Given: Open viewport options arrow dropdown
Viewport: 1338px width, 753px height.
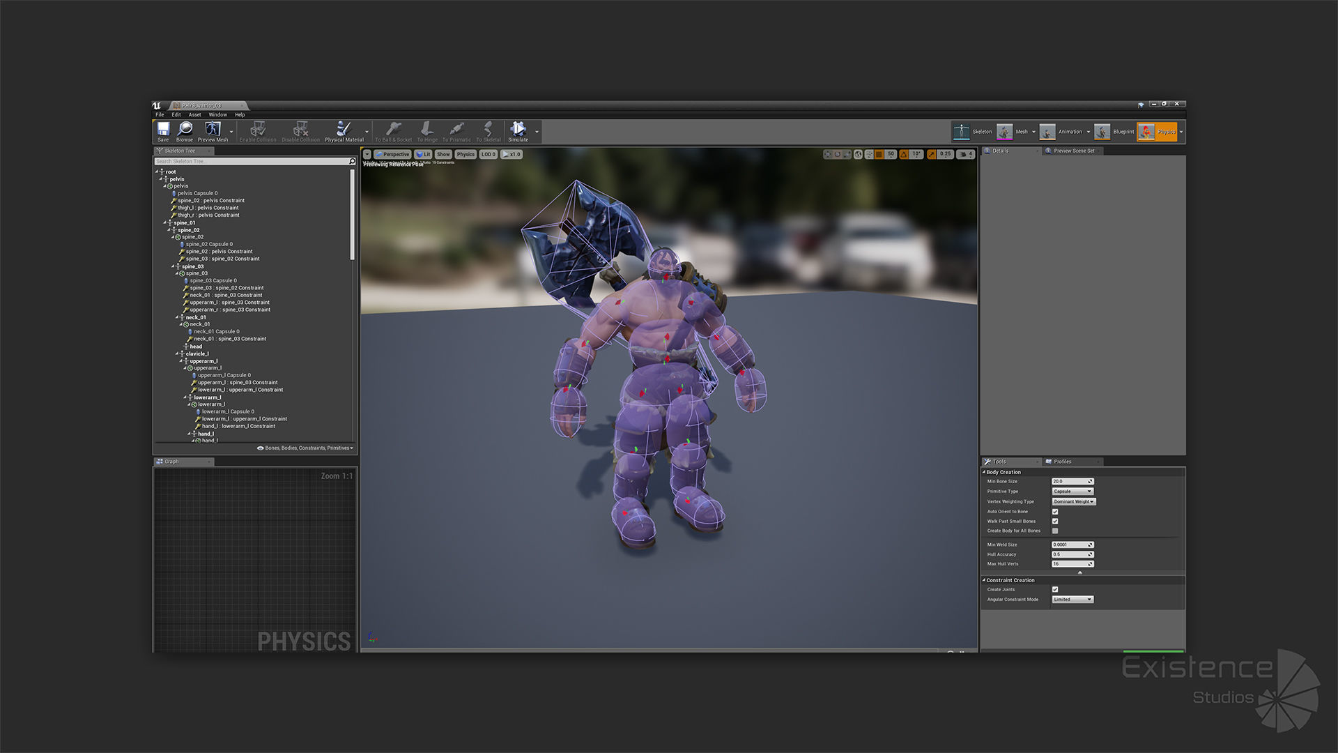Looking at the screenshot, I should tap(367, 155).
